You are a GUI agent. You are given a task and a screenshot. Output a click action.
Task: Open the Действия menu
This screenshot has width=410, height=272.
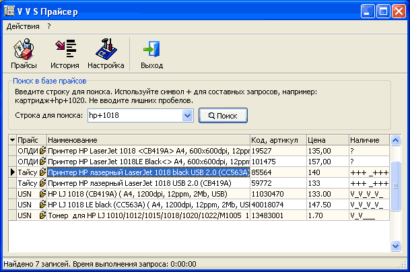[x=23, y=26]
